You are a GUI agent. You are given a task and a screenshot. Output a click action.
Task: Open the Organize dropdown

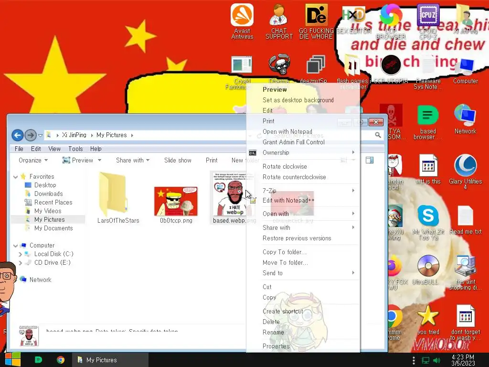[x=33, y=160]
